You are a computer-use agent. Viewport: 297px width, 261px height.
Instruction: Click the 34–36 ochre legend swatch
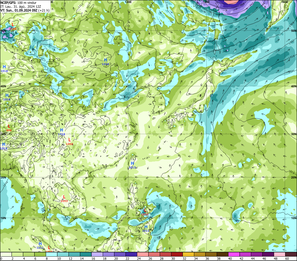(x=200, y=254)
